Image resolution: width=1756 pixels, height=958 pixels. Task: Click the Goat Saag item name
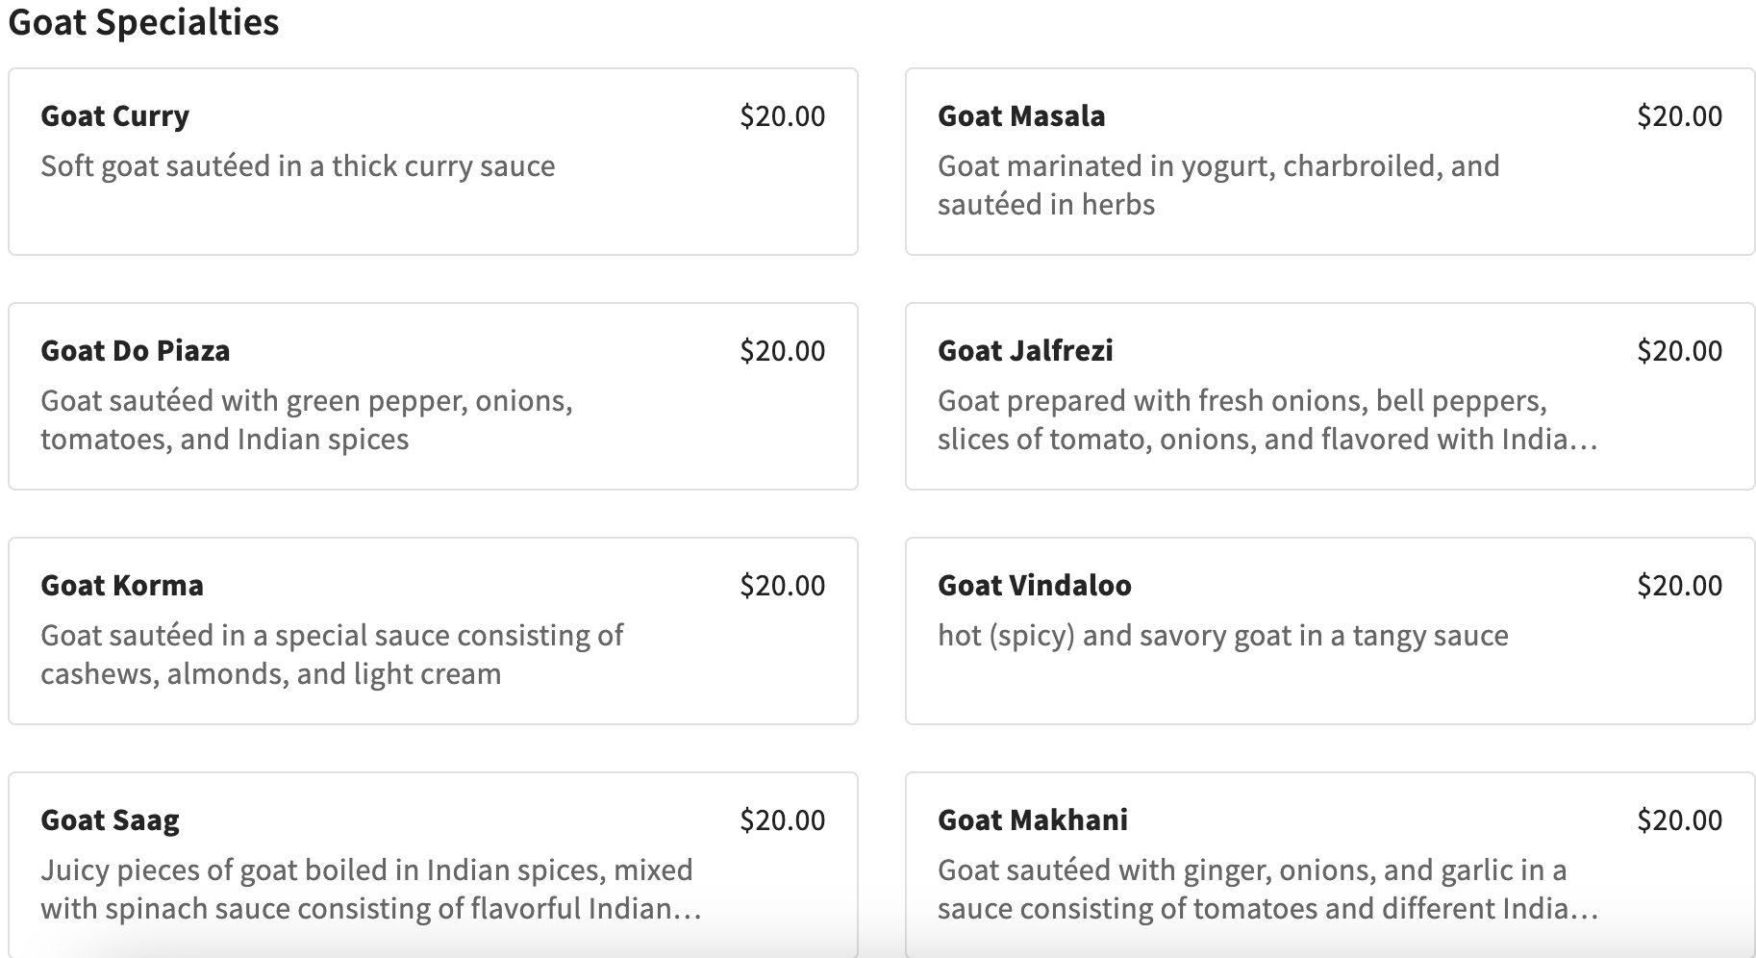[110, 820]
